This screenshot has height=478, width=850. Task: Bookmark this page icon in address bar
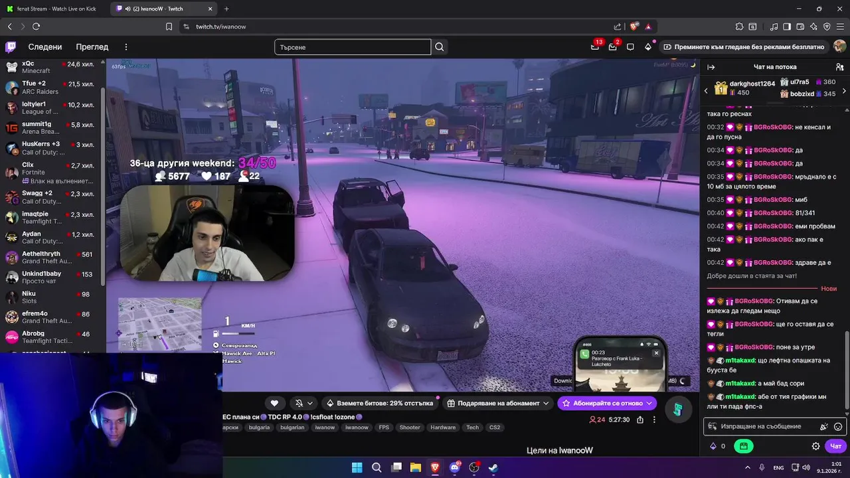tap(169, 27)
